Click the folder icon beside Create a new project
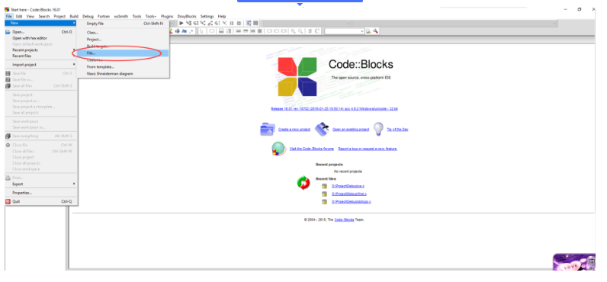 (x=268, y=130)
